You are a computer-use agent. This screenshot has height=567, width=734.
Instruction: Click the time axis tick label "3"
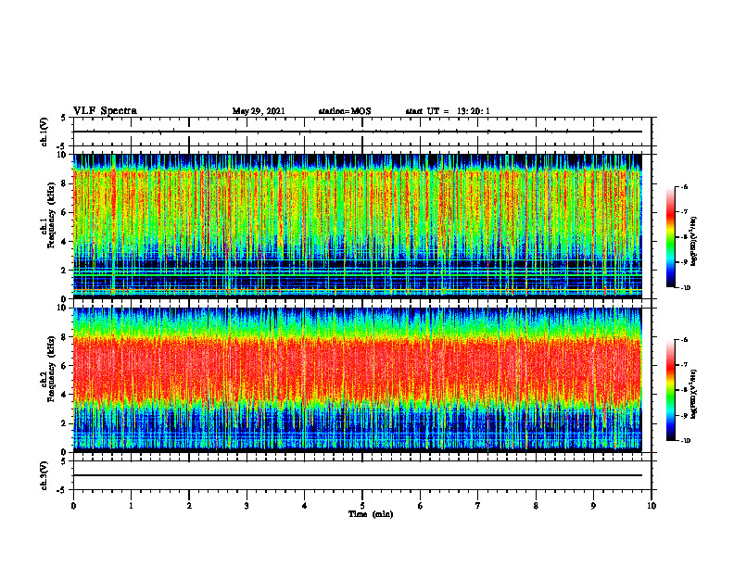click(247, 506)
